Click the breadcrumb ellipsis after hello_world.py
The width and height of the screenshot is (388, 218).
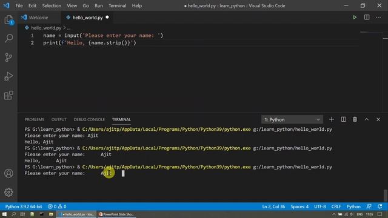pyautogui.click(x=69, y=28)
